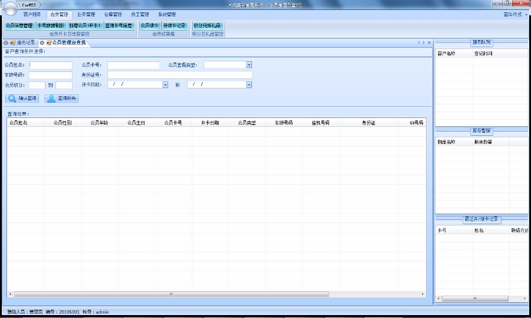
Task: Click the round CarRTS application orb
Action: 10,8
